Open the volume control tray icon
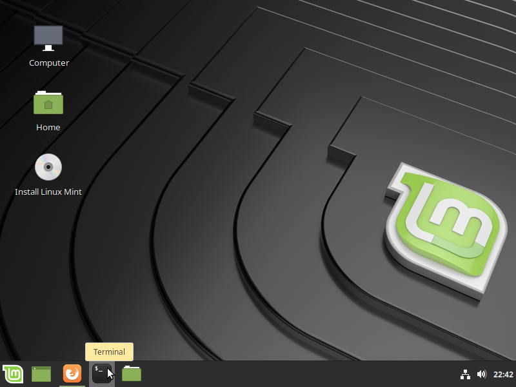Image resolution: width=516 pixels, height=387 pixels. pos(481,374)
